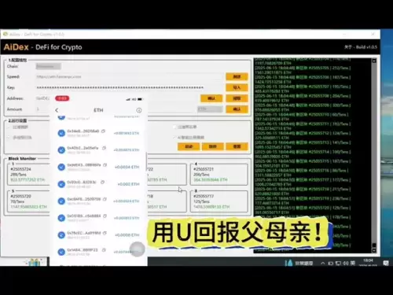Screen dimensions: 393x295
Task: Click into the Speed URL input field
Action: [130, 77]
